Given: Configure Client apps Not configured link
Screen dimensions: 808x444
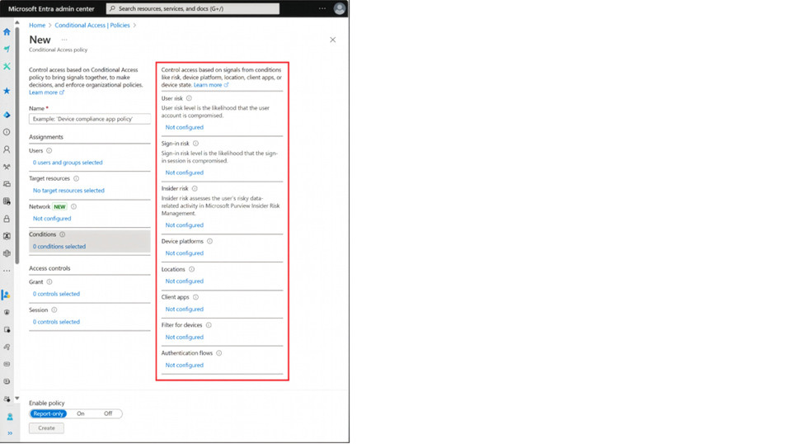Looking at the screenshot, I should click(x=185, y=309).
